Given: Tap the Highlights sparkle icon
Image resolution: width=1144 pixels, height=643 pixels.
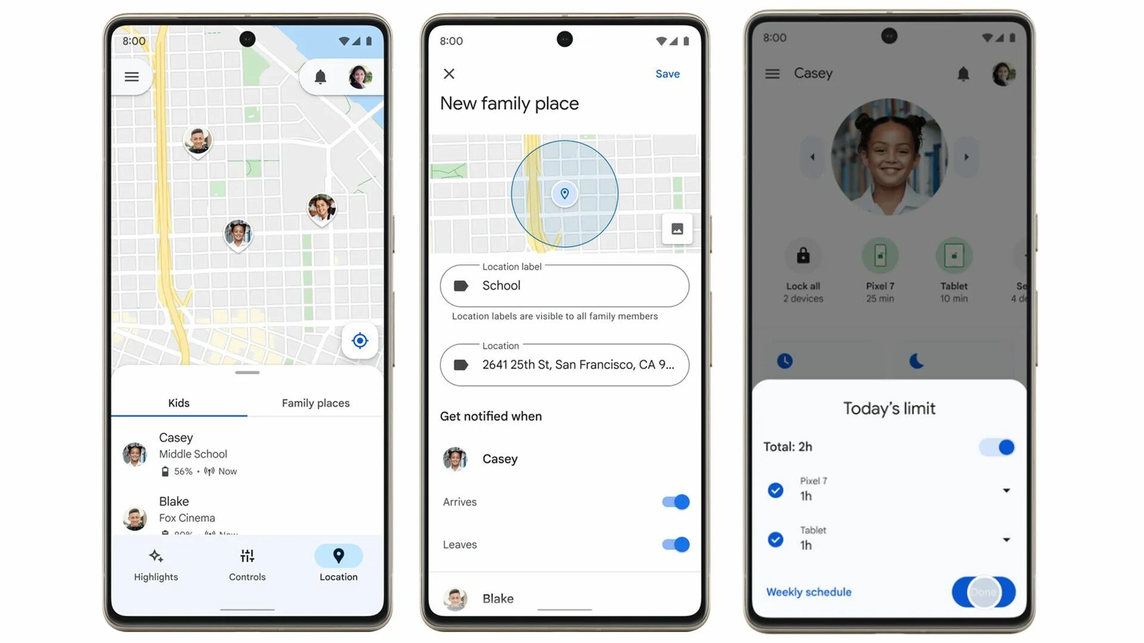Looking at the screenshot, I should click(x=156, y=556).
